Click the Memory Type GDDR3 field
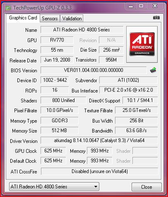Viewport: 168px width, 197px height. 60,121
